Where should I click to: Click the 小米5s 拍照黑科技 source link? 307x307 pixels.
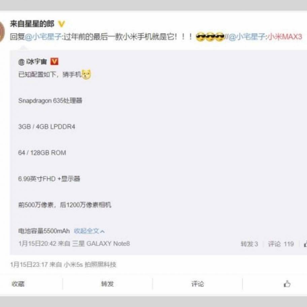[90, 265]
